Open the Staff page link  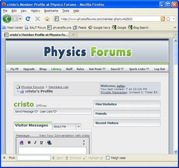(x=69, y=69)
